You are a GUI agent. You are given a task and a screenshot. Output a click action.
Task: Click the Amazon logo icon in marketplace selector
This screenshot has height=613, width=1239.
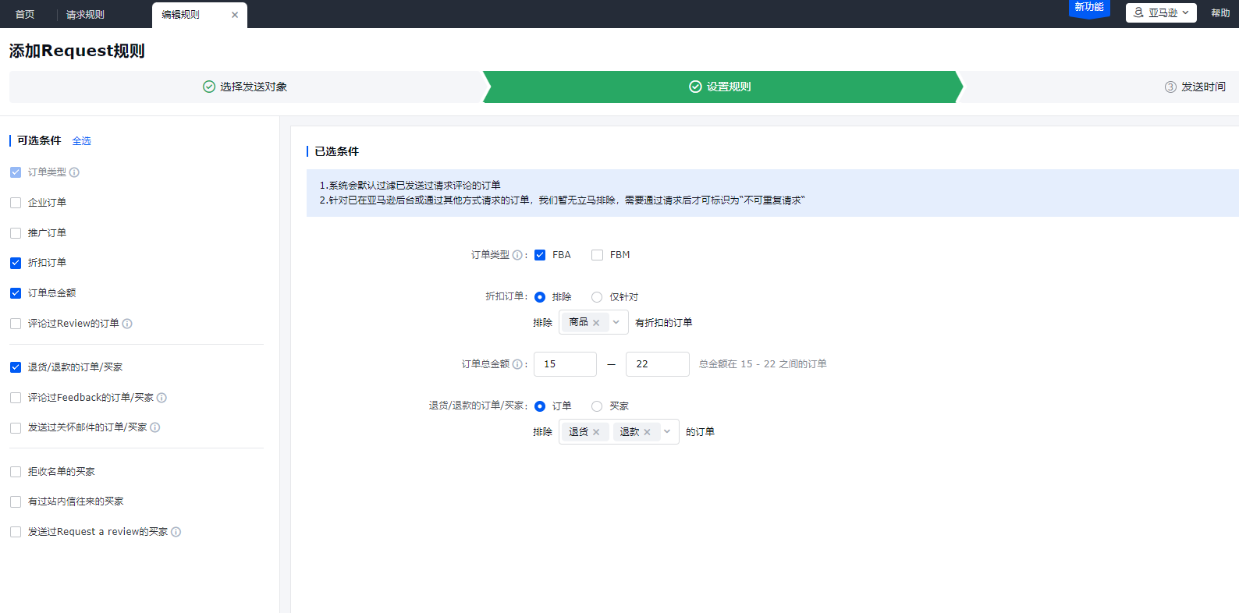pyautogui.click(x=1139, y=12)
